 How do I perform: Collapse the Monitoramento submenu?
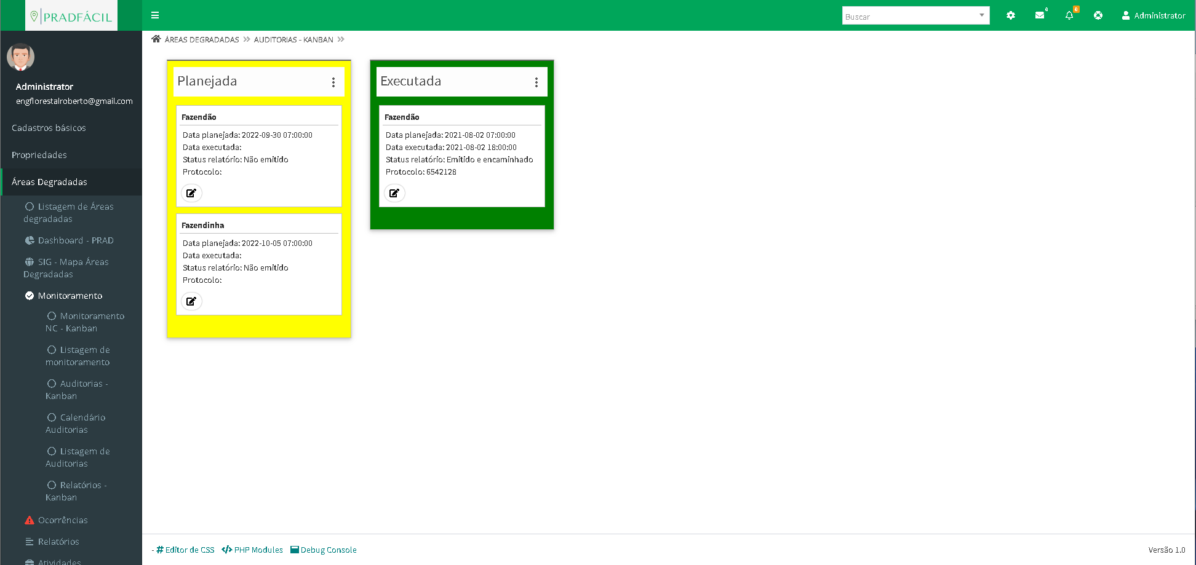coord(70,296)
